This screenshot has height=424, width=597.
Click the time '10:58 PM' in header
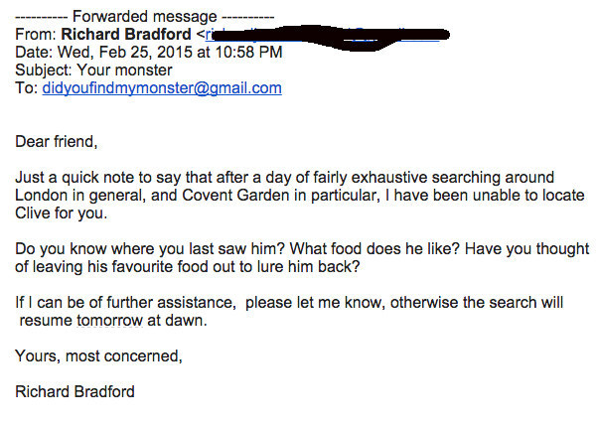click(x=249, y=53)
